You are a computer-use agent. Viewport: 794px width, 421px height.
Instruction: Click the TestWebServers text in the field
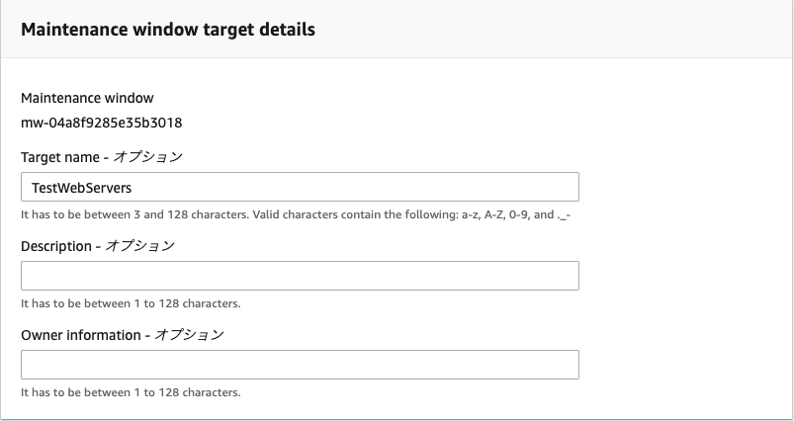(81, 188)
